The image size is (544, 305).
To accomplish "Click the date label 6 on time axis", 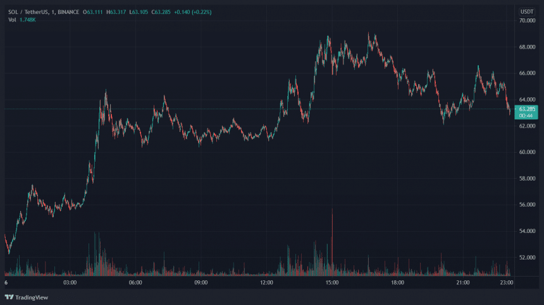I will pos(6,283).
